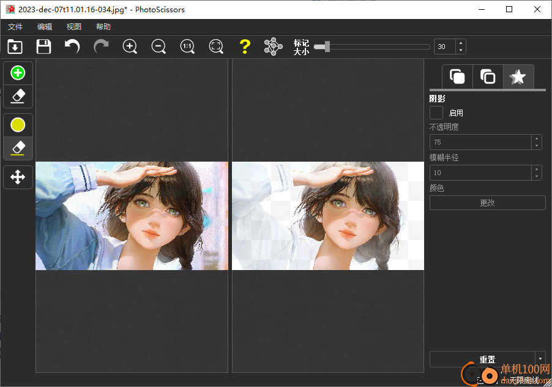The image size is (552, 387).
Task: Zoom in on the image
Action: coord(130,47)
